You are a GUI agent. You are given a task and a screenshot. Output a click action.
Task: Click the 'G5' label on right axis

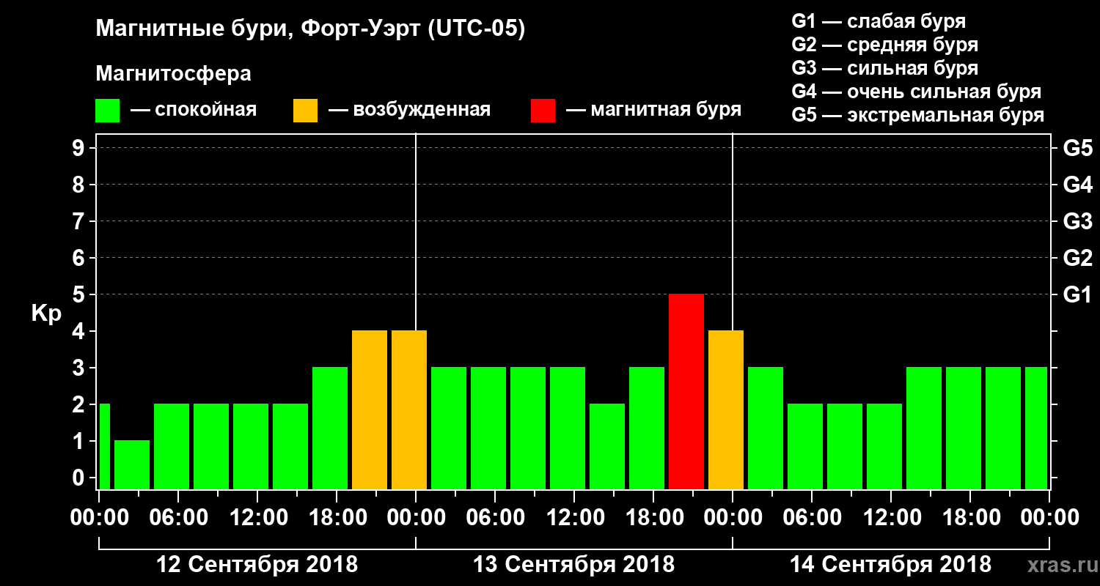(x=1077, y=148)
